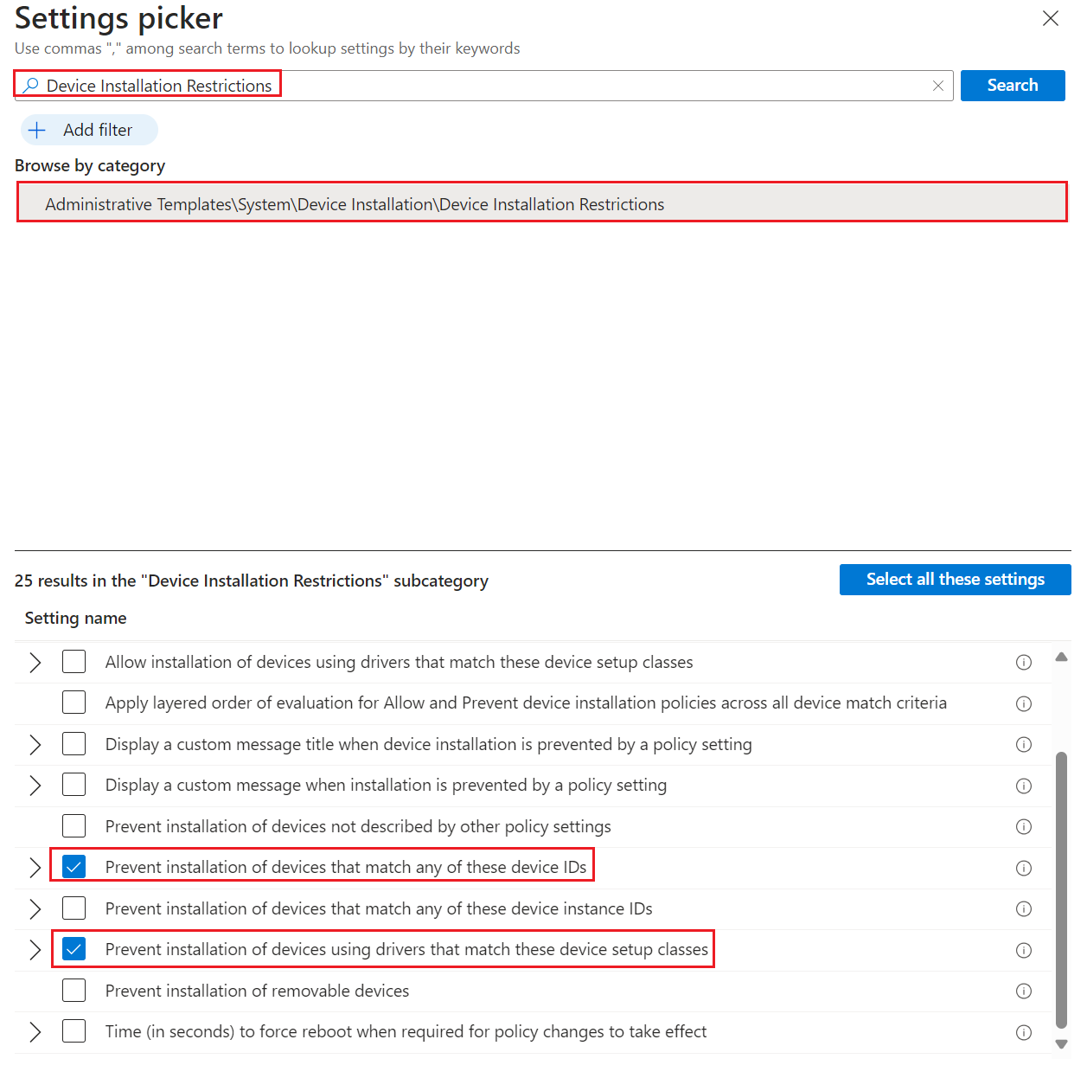Viewport: 1087px width, 1078px height.
Task: Check Prevent devices matching device instance IDs
Action: (74, 908)
